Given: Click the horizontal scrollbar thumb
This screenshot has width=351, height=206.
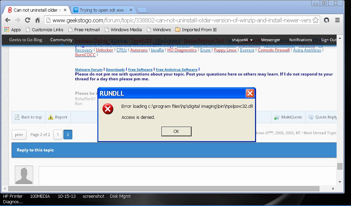Looking at the screenshot, I should click(164, 189).
